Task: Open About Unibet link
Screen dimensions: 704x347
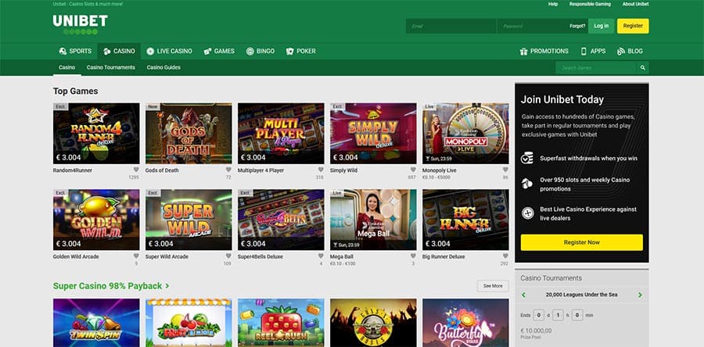Action: tap(635, 4)
